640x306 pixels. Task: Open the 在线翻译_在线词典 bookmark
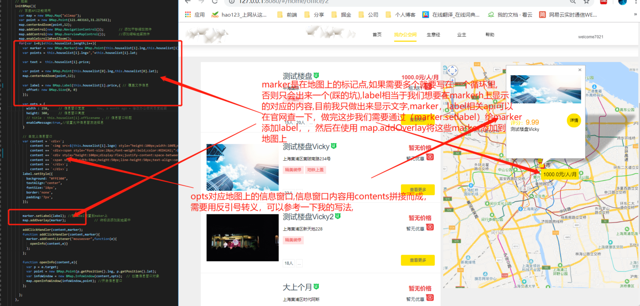(x=451, y=15)
